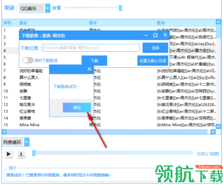This screenshot has width=223, height=185.
Task: Click row number 1 in song list
Action: [5, 30]
